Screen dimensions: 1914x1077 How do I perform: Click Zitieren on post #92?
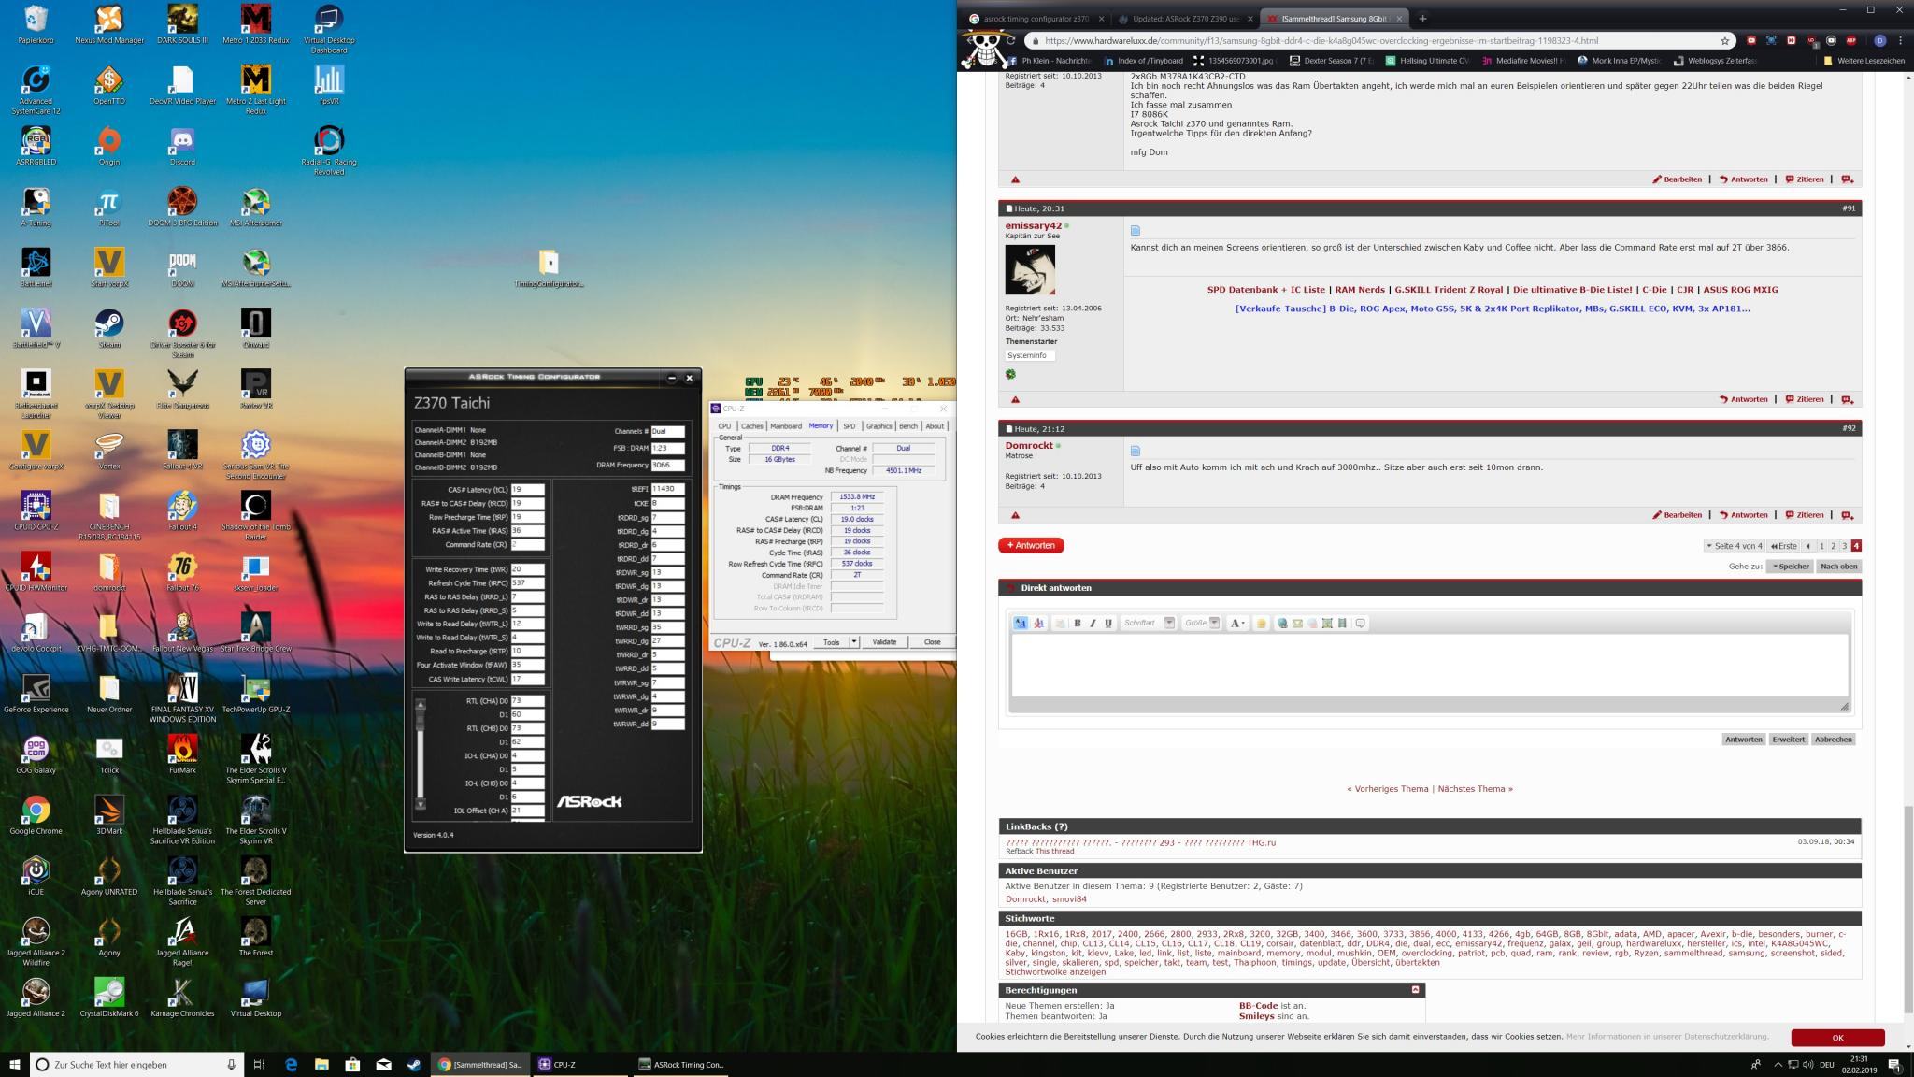coord(1805,515)
